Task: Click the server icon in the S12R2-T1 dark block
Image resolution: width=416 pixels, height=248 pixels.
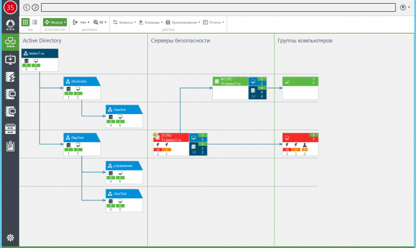Action: 194,146
